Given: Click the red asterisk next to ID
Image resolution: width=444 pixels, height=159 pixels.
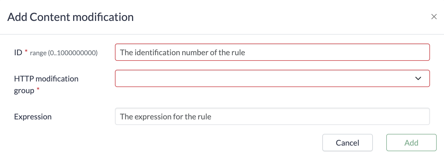Looking at the screenshot, I should pos(26,51).
